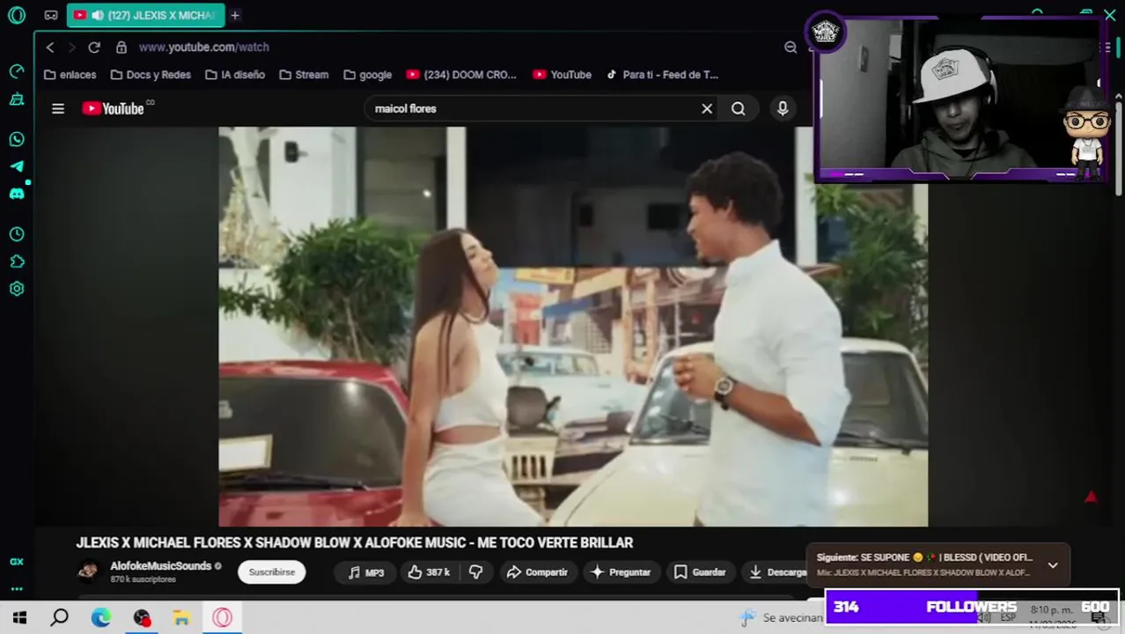
Task: Open Settings gear in Opera sidebar
Action: click(17, 289)
